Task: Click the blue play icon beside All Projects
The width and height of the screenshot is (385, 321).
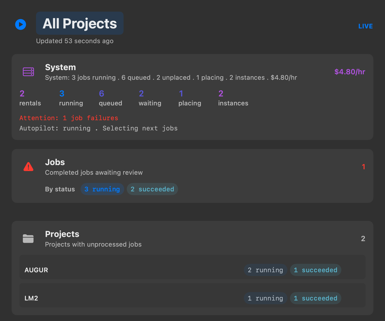Action: coord(21,24)
